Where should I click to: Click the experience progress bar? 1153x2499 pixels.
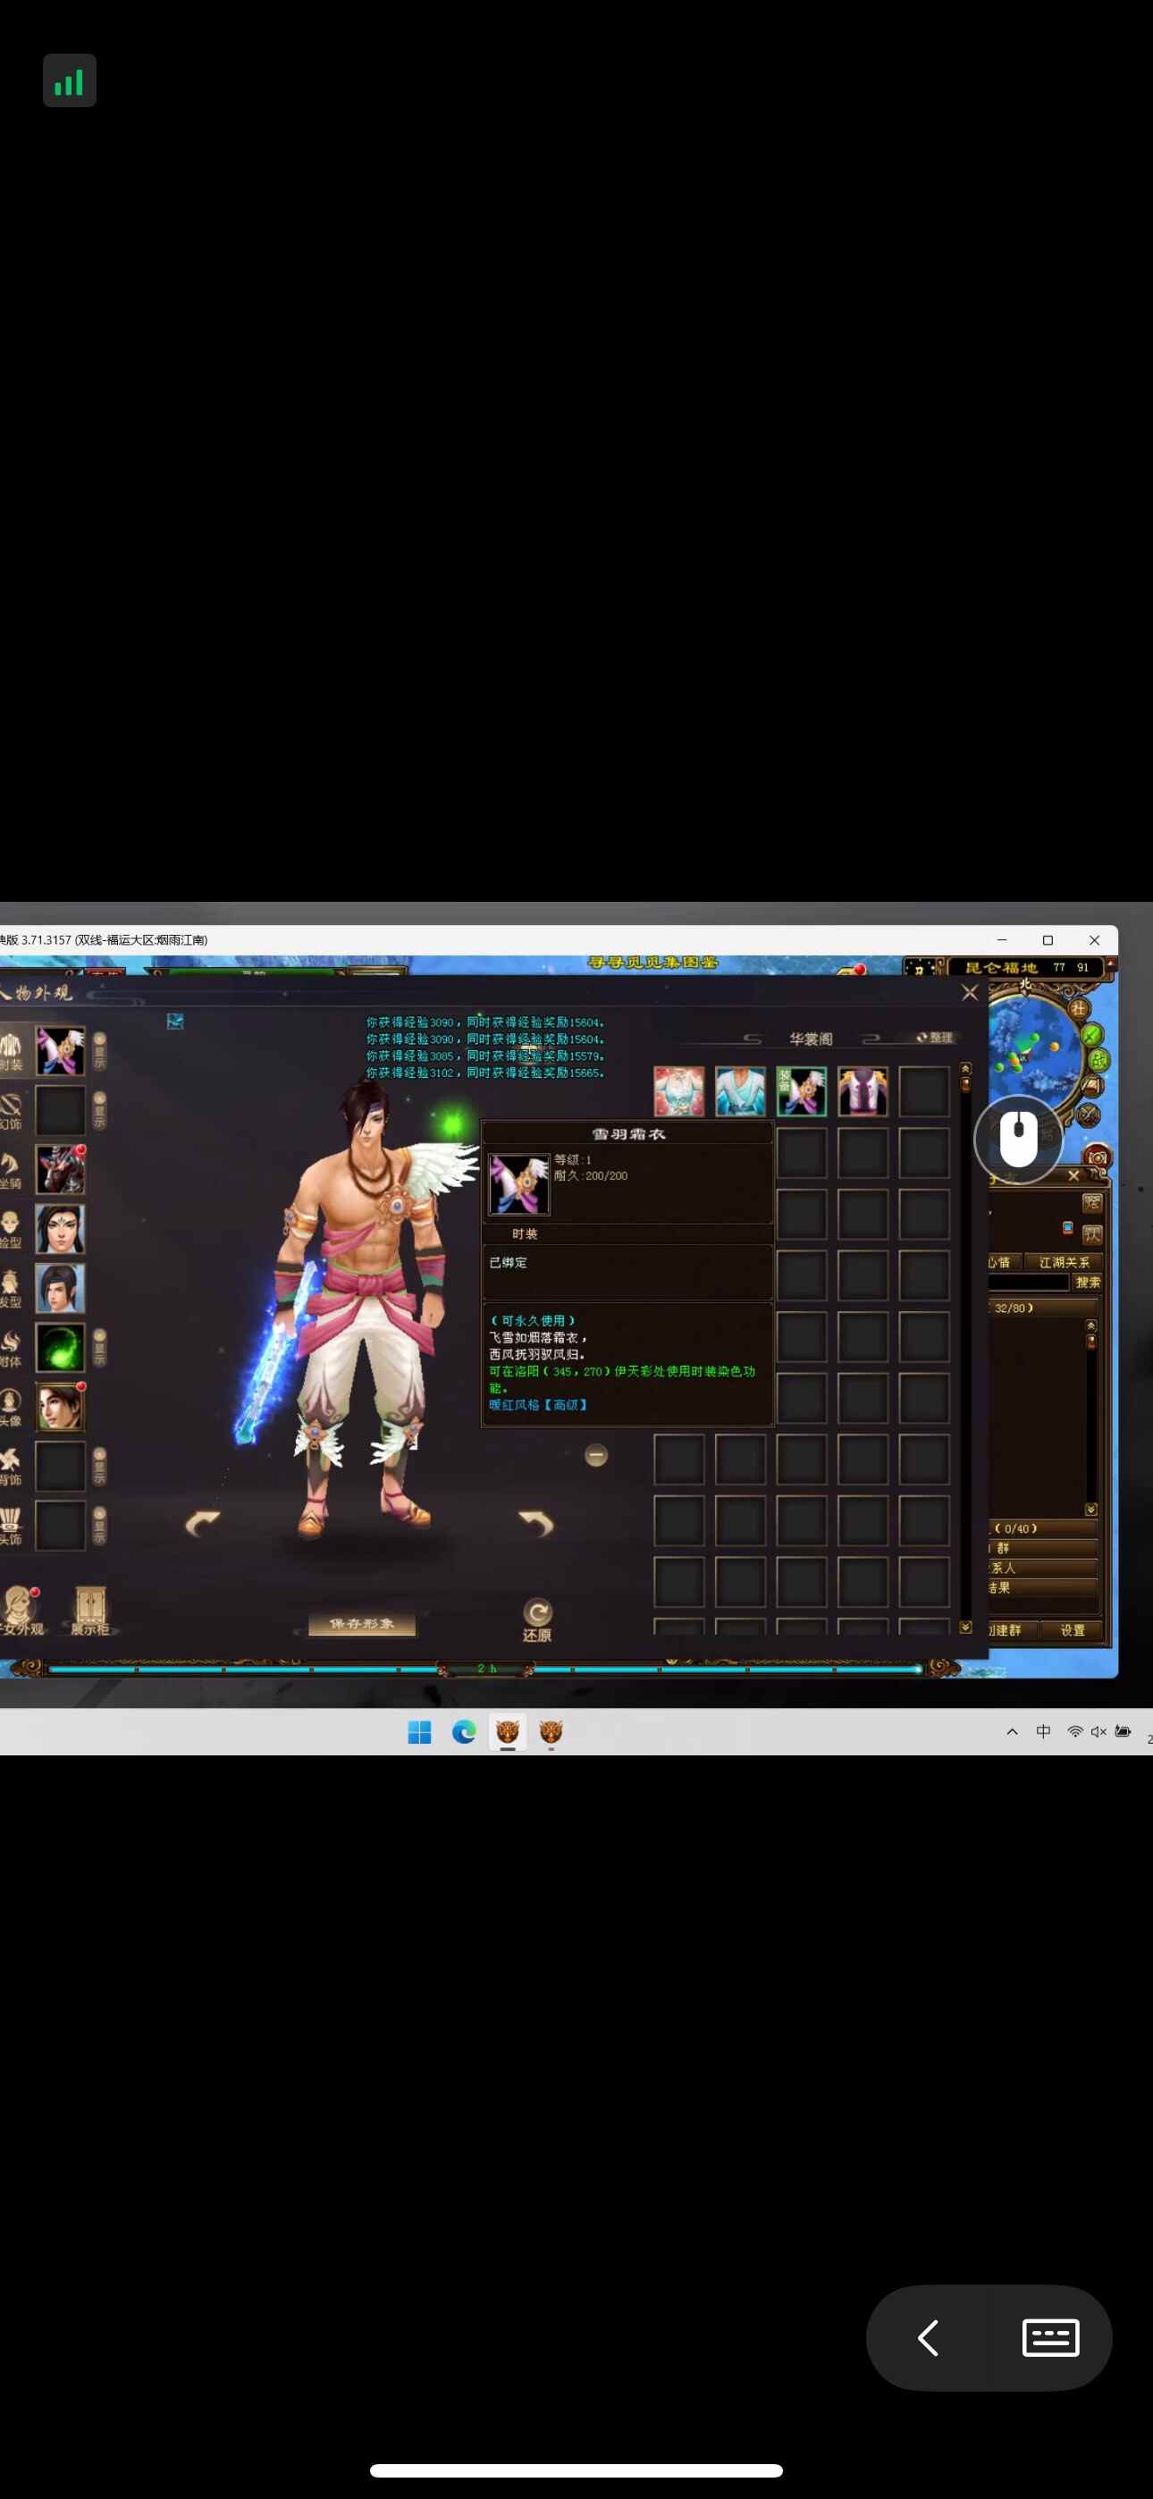point(485,1669)
